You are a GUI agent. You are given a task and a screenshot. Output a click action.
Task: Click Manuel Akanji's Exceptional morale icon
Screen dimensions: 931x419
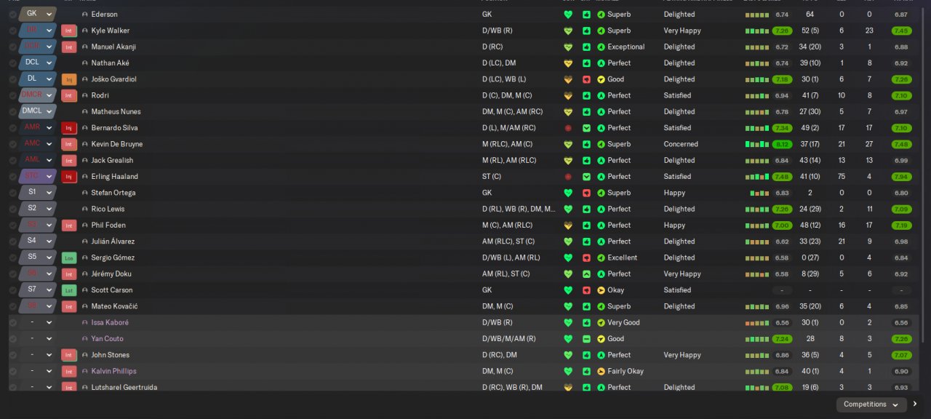coord(601,47)
